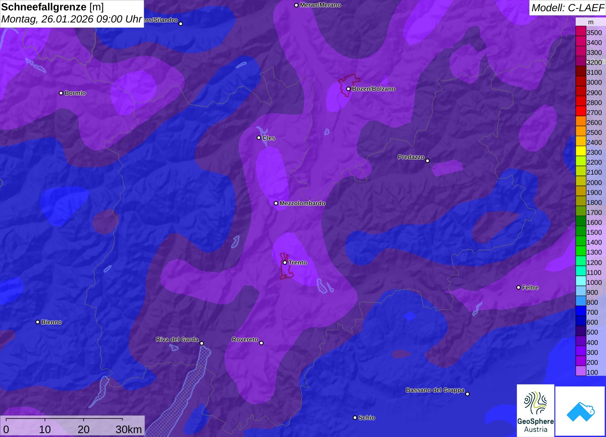606x437 pixels.
Task: Click the date 'Montag, 26.01.2026 09:00 Uhr'
Action: tap(72, 19)
